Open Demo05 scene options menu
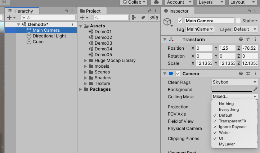This screenshot has height=153, width=260. 72,24
